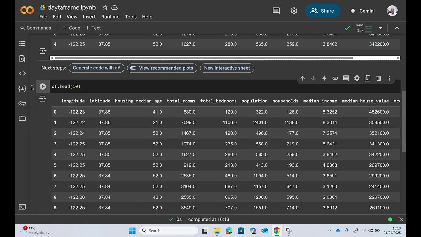Open notebook settings gear in header
This screenshot has width=421, height=237.
[294, 11]
